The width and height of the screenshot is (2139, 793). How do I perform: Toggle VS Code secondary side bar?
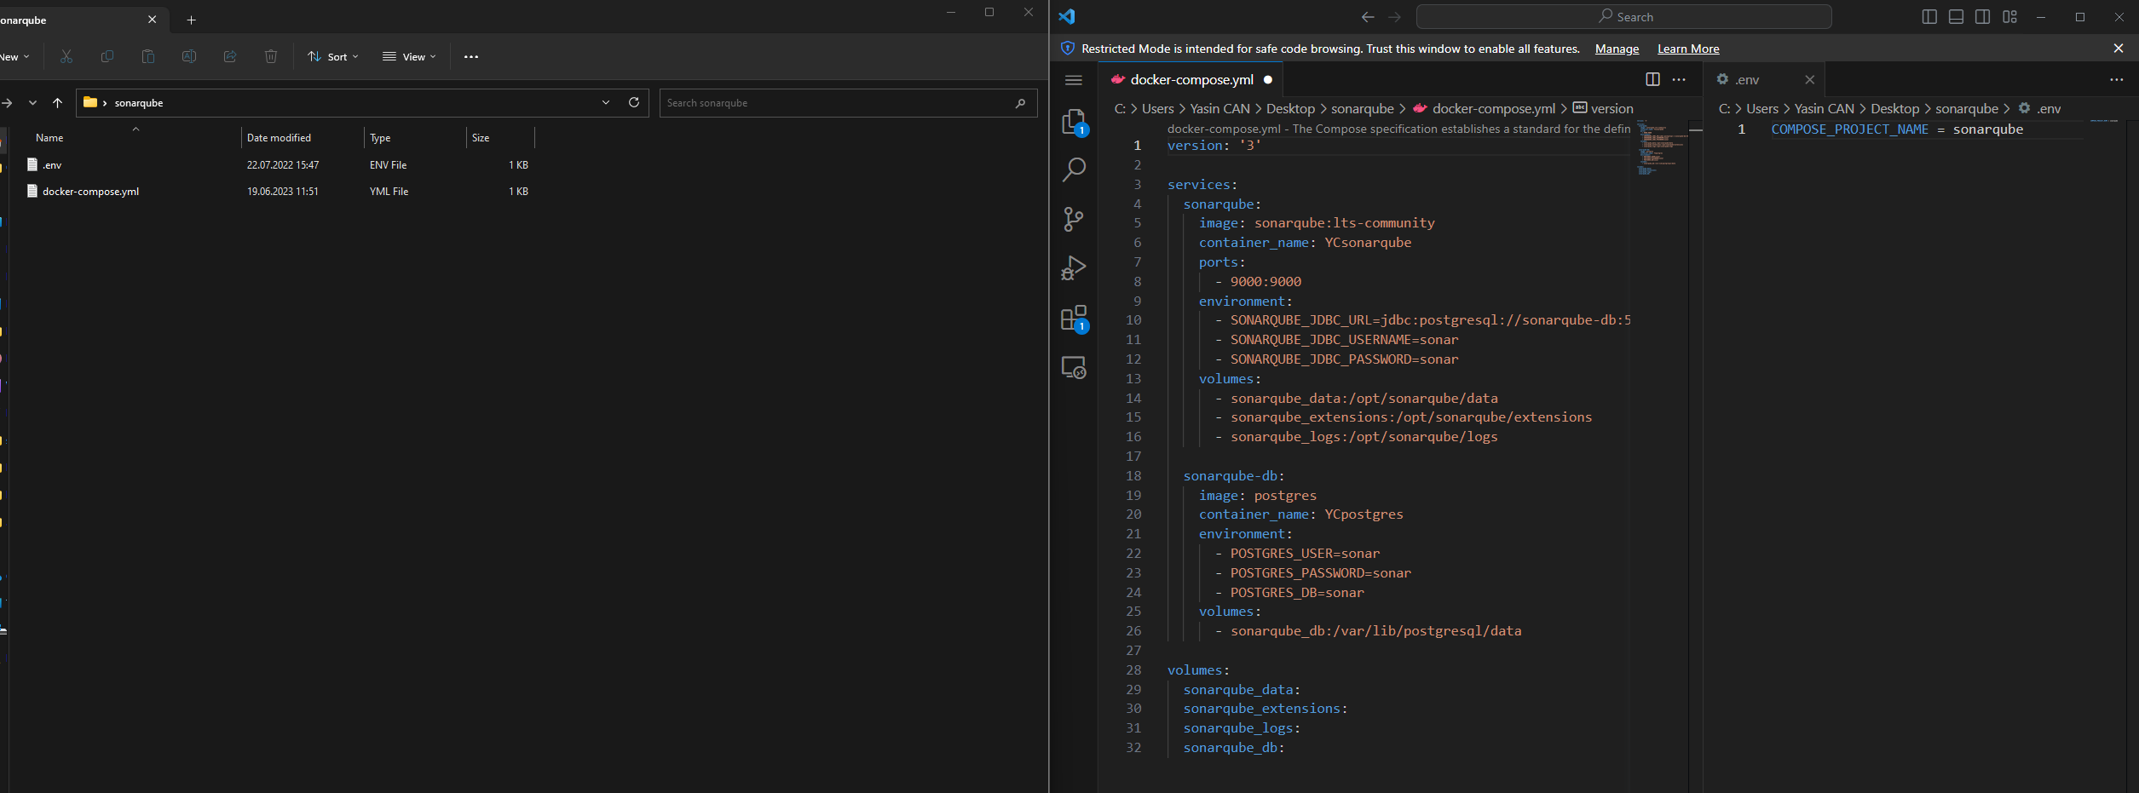tap(1982, 17)
